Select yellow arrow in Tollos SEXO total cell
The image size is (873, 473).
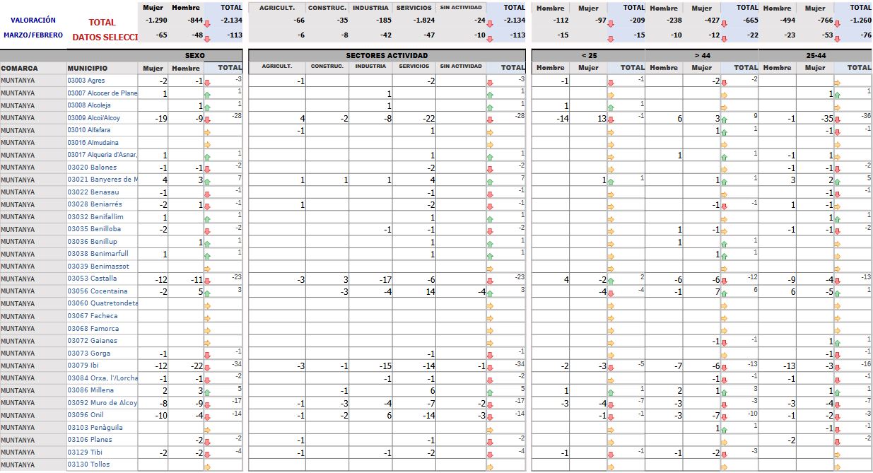(208, 466)
